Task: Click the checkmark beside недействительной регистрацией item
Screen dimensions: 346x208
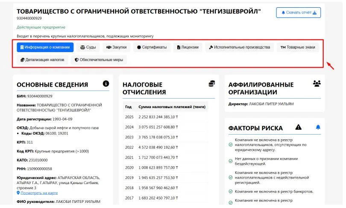Action: tap(231, 178)
